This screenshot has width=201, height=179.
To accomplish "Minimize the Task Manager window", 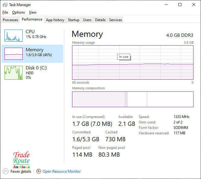I will tap(166, 5).
